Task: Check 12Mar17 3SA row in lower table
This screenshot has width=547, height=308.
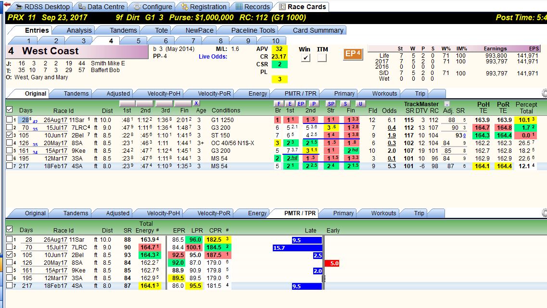Action: click(10, 278)
